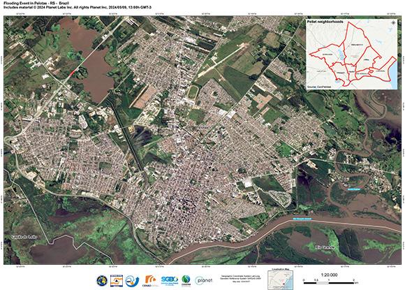Screen dimensions: 405x290
Task: Click the compass rose in inset map
Action: pyautogui.click(x=393, y=23)
